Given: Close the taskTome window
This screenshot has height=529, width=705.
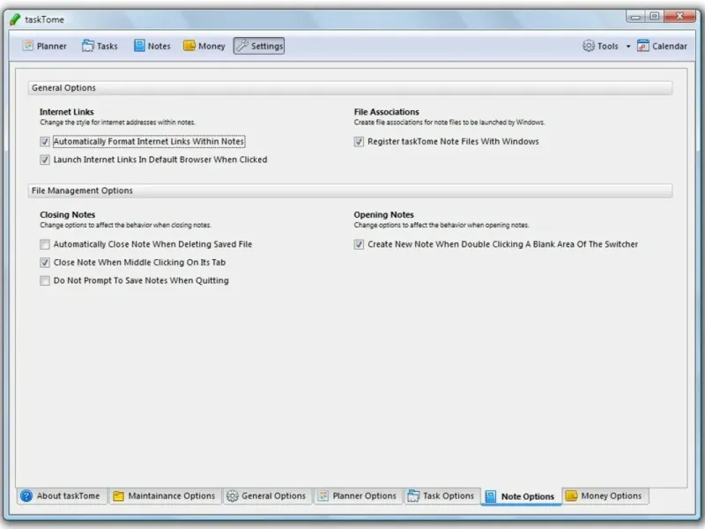Looking at the screenshot, I should (x=679, y=17).
